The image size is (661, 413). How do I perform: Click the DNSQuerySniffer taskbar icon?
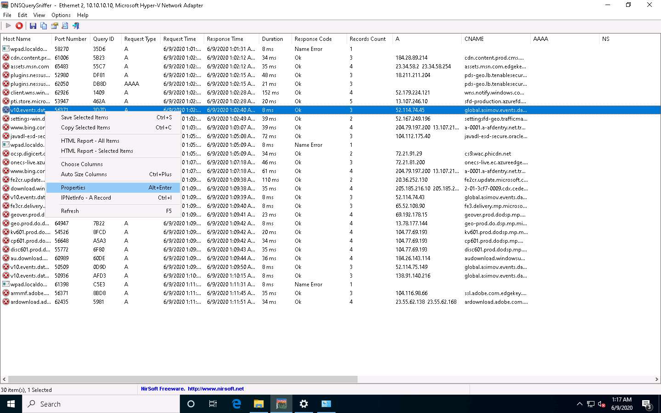click(281, 404)
